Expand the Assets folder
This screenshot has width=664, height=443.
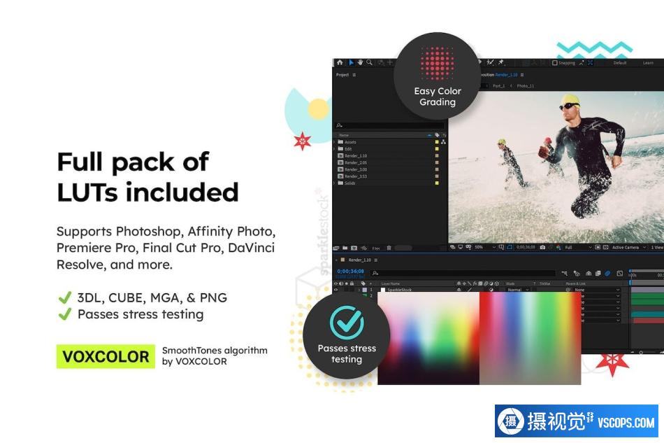[x=335, y=142]
